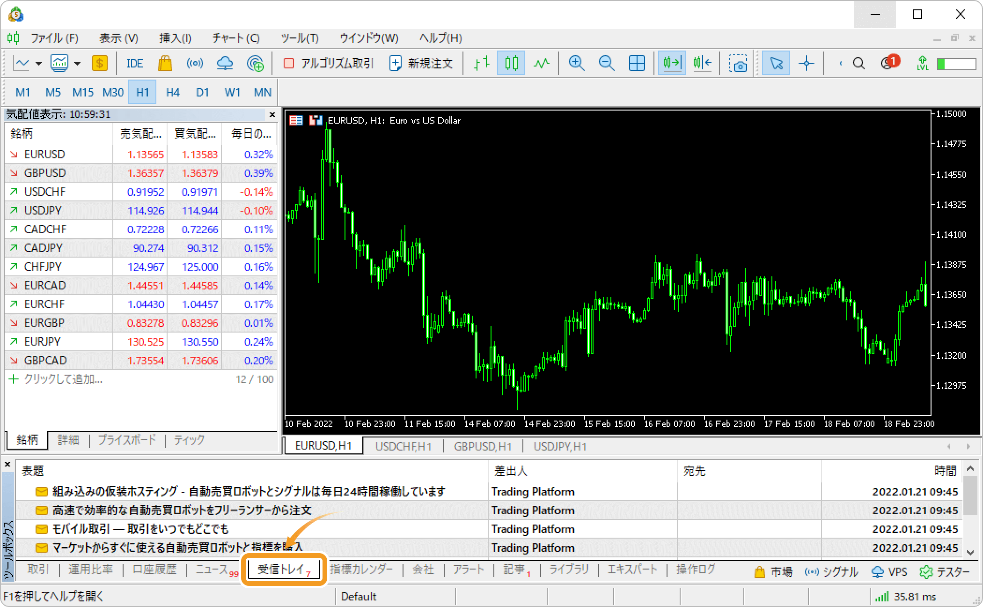This screenshot has width=983, height=607.
Task: Click the zoom out magnifier icon
Action: [607, 63]
